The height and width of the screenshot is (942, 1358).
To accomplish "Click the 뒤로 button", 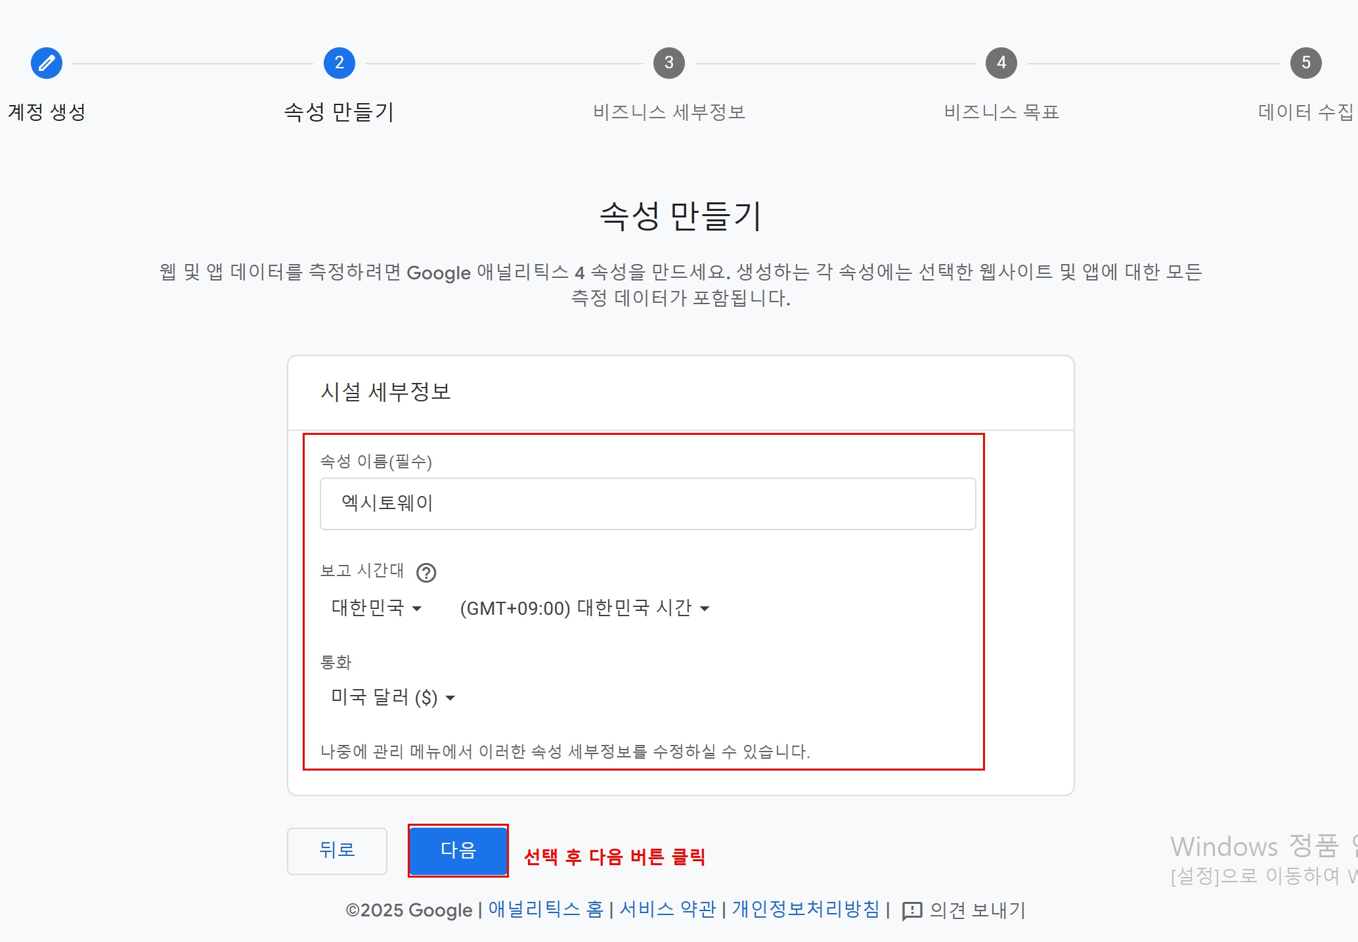I will pos(337,851).
